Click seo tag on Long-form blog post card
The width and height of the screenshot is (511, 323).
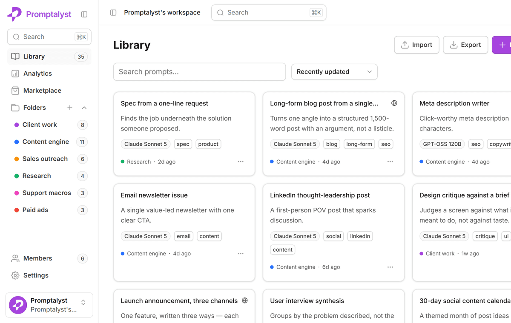(386, 144)
